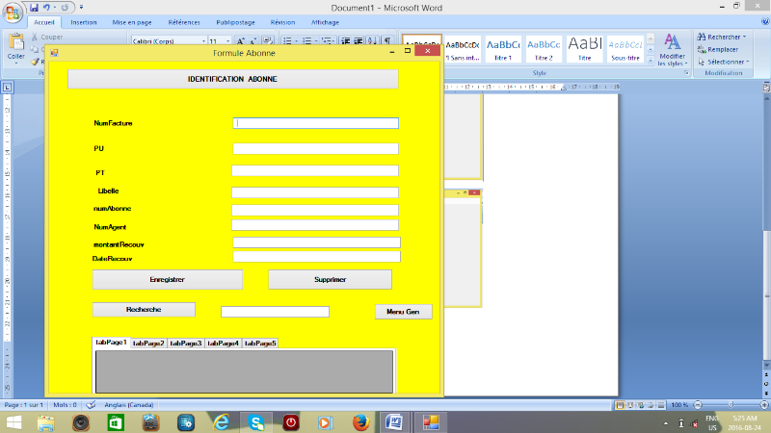This screenshot has width=771, height=433.
Task: Open Skype from the taskbar
Action: coord(256,422)
